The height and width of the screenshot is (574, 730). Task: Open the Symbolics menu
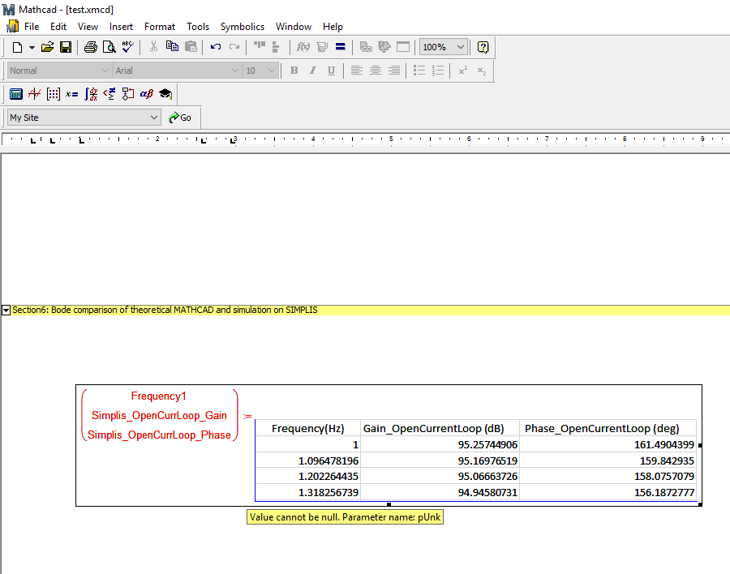[242, 27]
